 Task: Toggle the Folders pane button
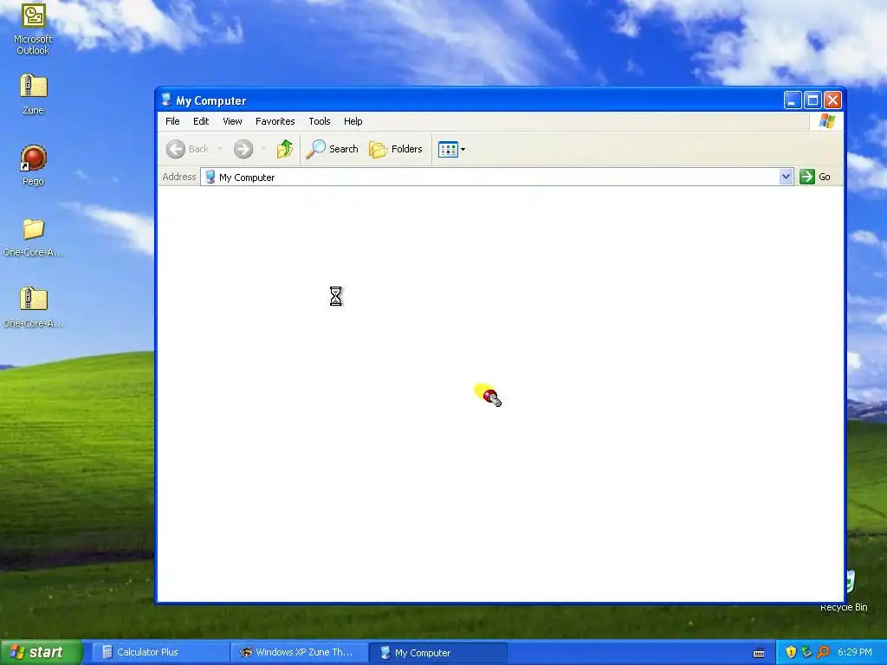pyautogui.click(x=395, y=149)
